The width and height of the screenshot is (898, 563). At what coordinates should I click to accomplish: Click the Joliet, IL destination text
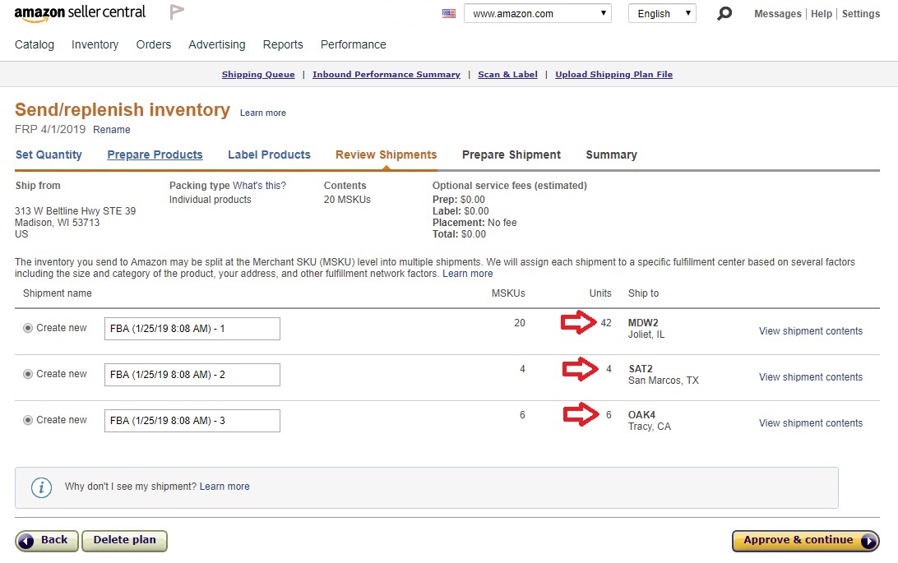pyautogui.click(x=646, y=335)
